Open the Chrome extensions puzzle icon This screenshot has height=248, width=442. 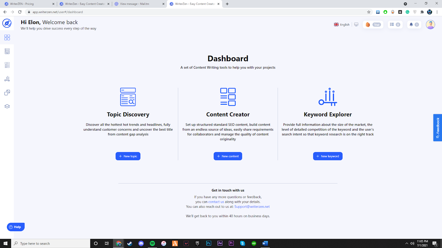click(422, 12)
